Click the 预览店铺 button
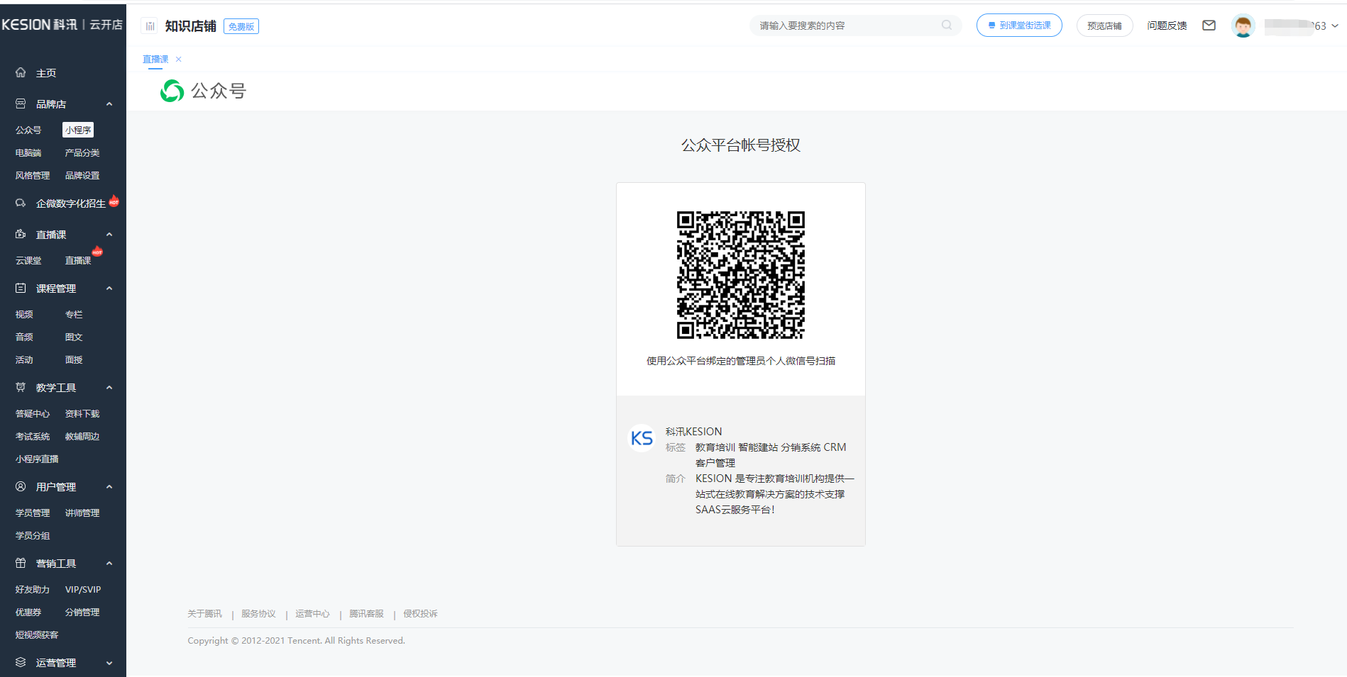 (1104, 26)
